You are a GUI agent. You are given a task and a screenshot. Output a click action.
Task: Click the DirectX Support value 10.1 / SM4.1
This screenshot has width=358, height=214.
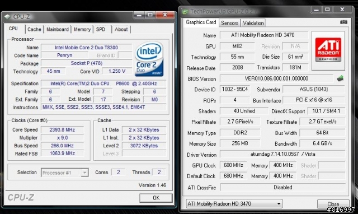326,111
